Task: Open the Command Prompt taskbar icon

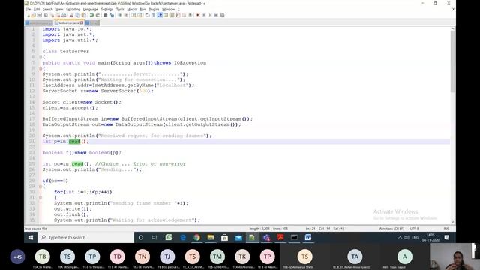Action: tap(294, 237)
